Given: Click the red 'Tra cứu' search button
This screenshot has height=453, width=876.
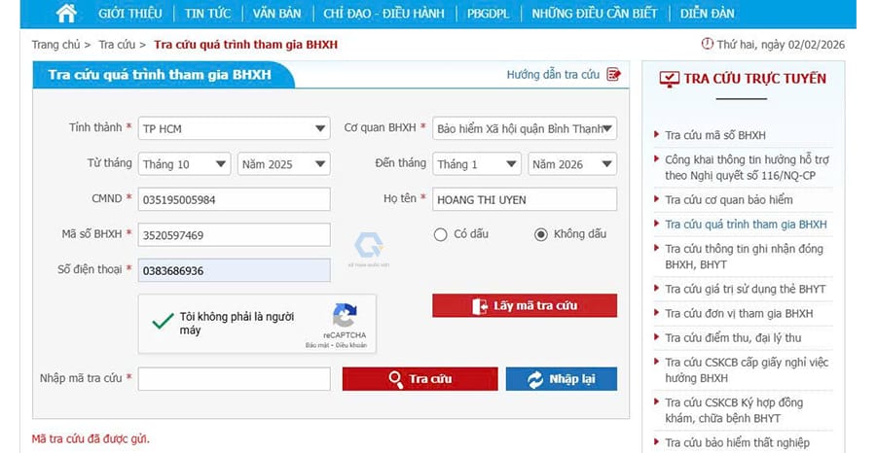Looking at the screenshot, I should pyautogui.click(x=420, y=379).
